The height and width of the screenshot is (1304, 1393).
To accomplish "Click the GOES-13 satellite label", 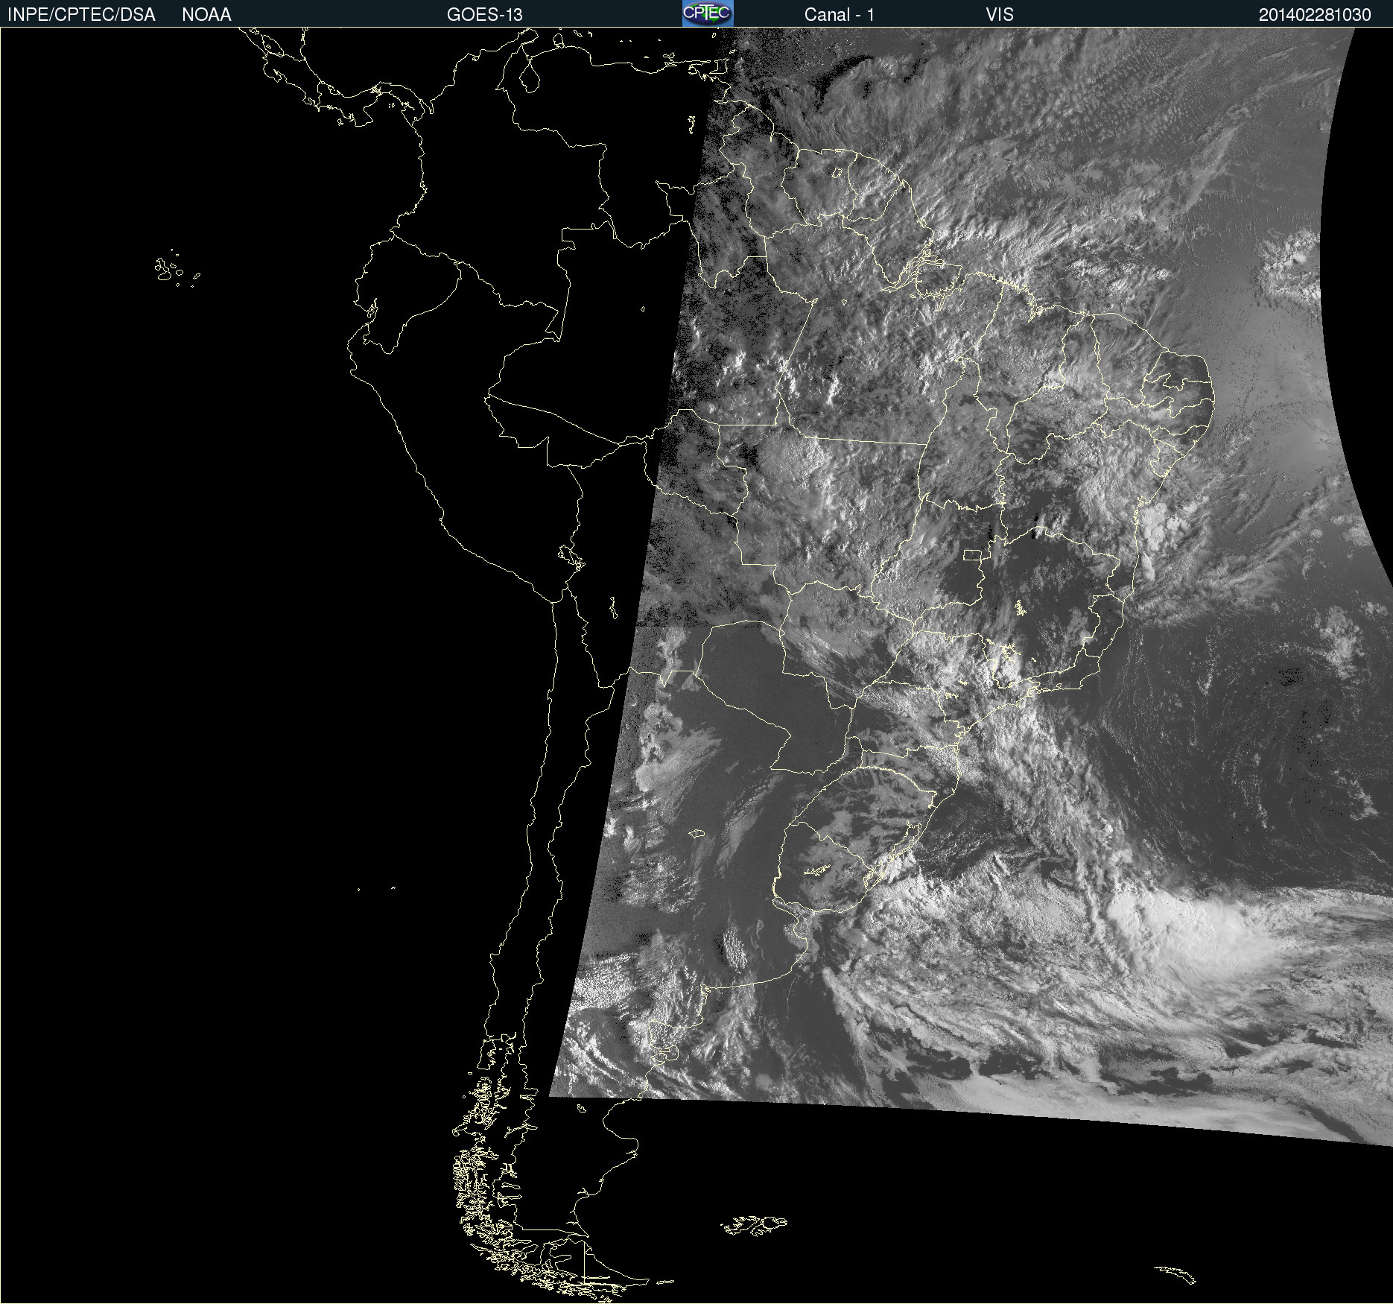I will pyautogui.click(x=485, y=15).
